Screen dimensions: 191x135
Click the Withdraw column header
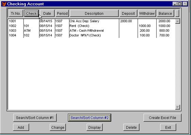pos(147,14)
